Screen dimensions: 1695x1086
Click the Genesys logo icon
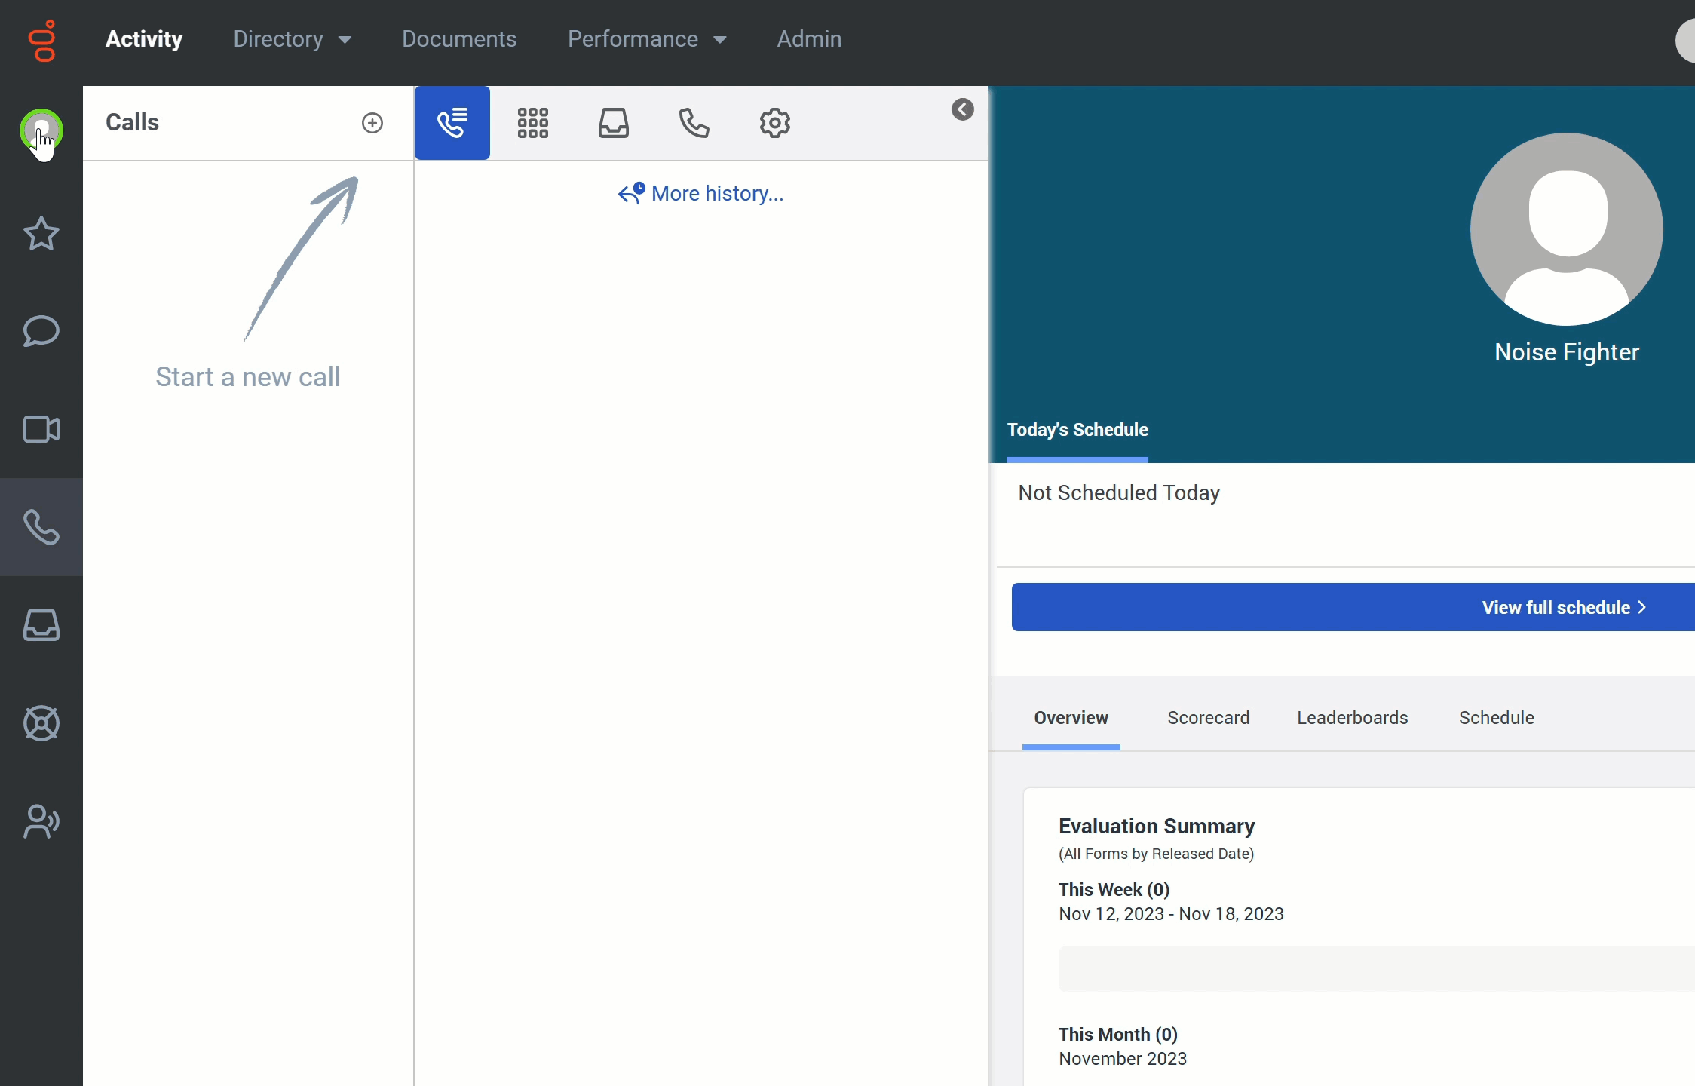[x=43, y=41]
